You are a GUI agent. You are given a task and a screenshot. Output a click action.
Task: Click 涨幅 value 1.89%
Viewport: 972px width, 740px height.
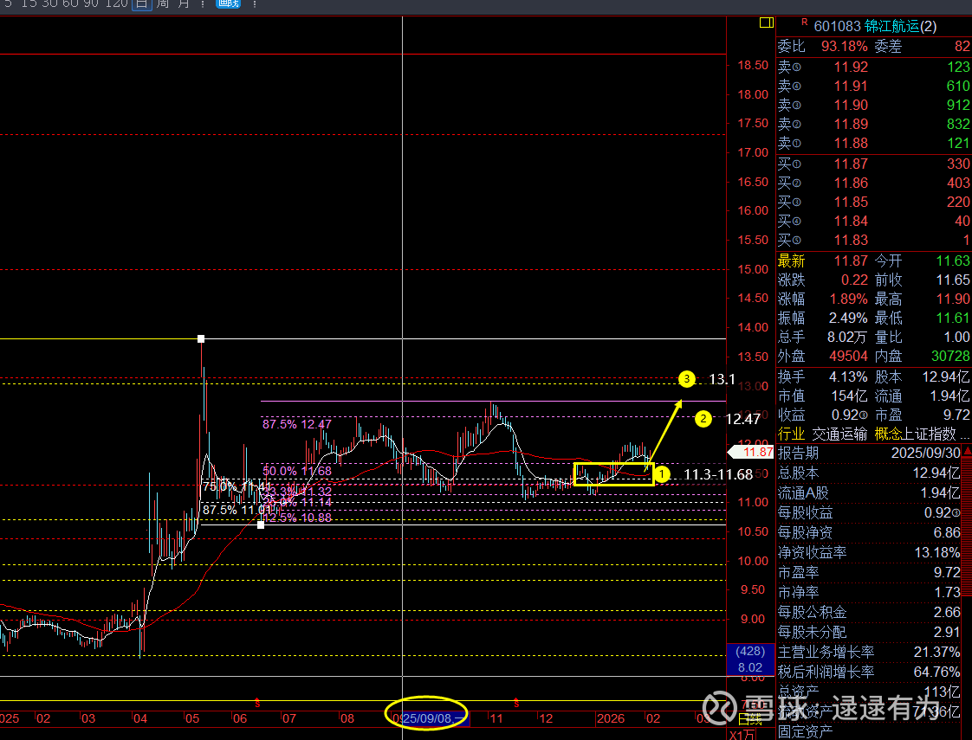click(x=849, y=299)
